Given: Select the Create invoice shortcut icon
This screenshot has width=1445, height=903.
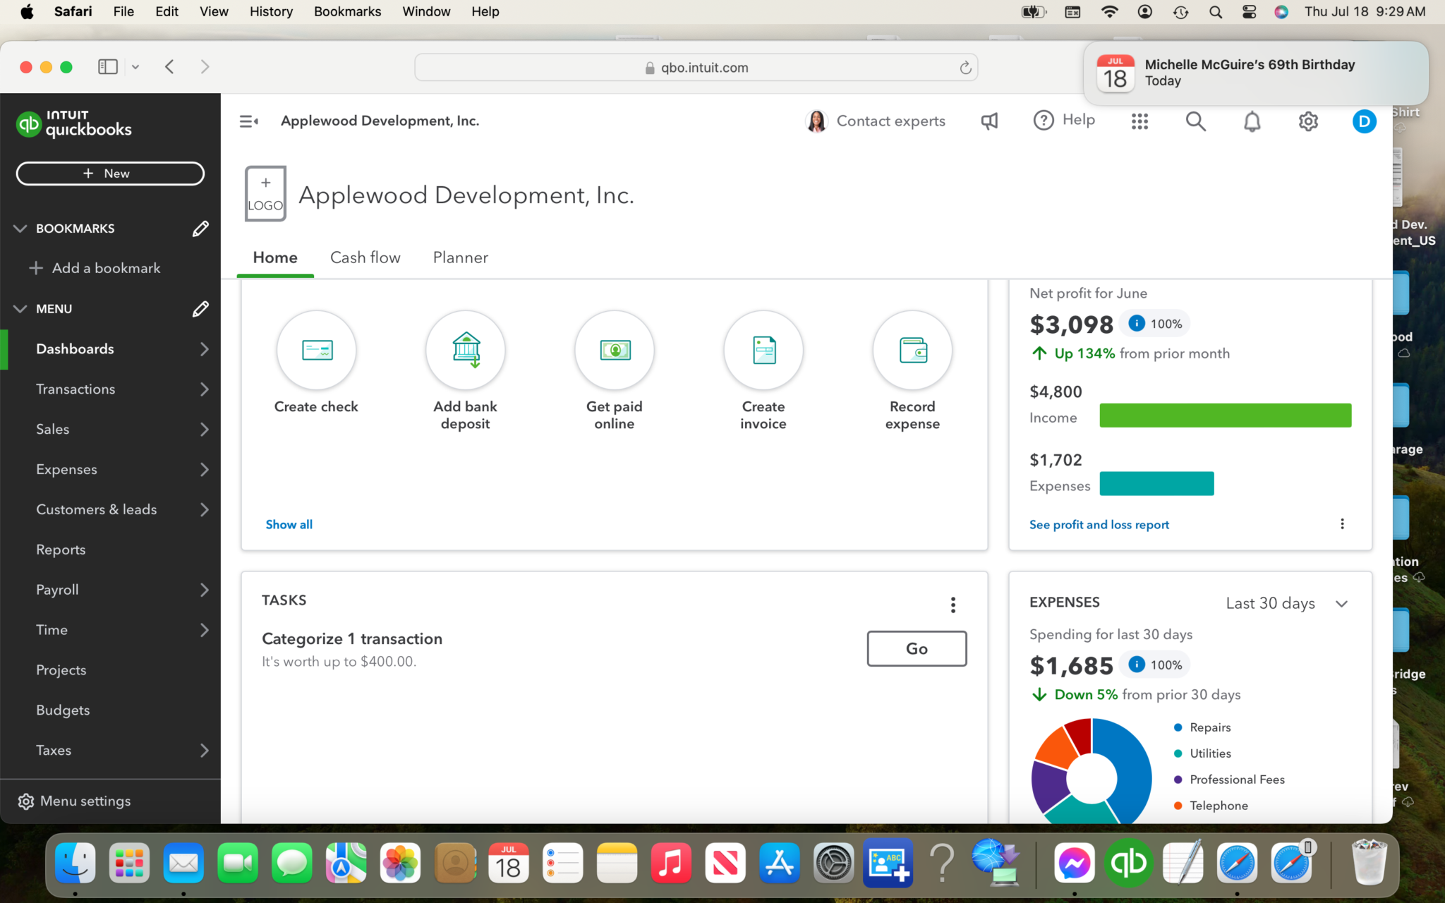Looking at the screenshot, I should click(x=763, y=350).
